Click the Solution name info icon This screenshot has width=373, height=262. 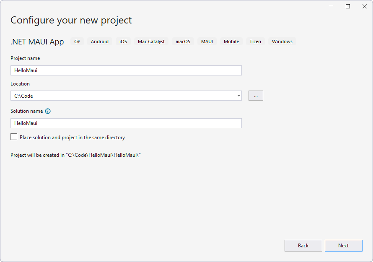click(x=48, y=111)
